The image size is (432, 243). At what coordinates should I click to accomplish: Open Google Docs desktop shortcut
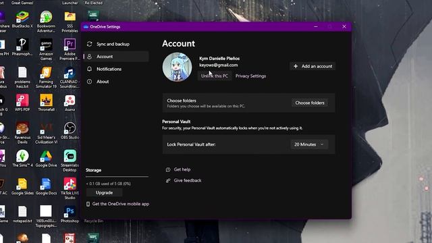[46, 186]
